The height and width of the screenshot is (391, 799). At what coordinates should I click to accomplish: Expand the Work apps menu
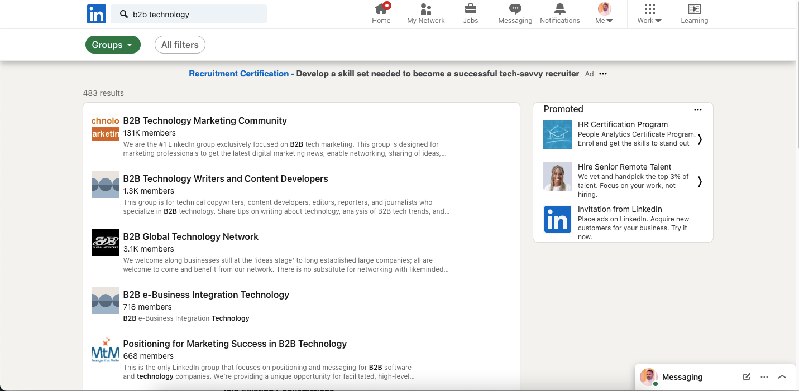coord(649,13)
